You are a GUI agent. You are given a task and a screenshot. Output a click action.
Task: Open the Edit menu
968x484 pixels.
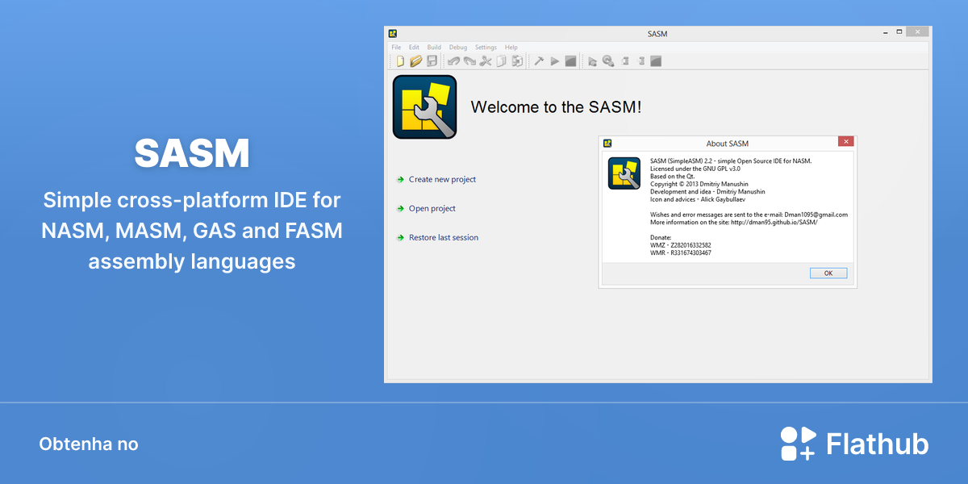[414, 48]
